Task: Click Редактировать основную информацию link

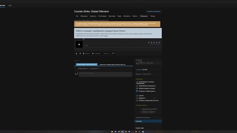Action: pyautogui.click(x=145, y=83)
